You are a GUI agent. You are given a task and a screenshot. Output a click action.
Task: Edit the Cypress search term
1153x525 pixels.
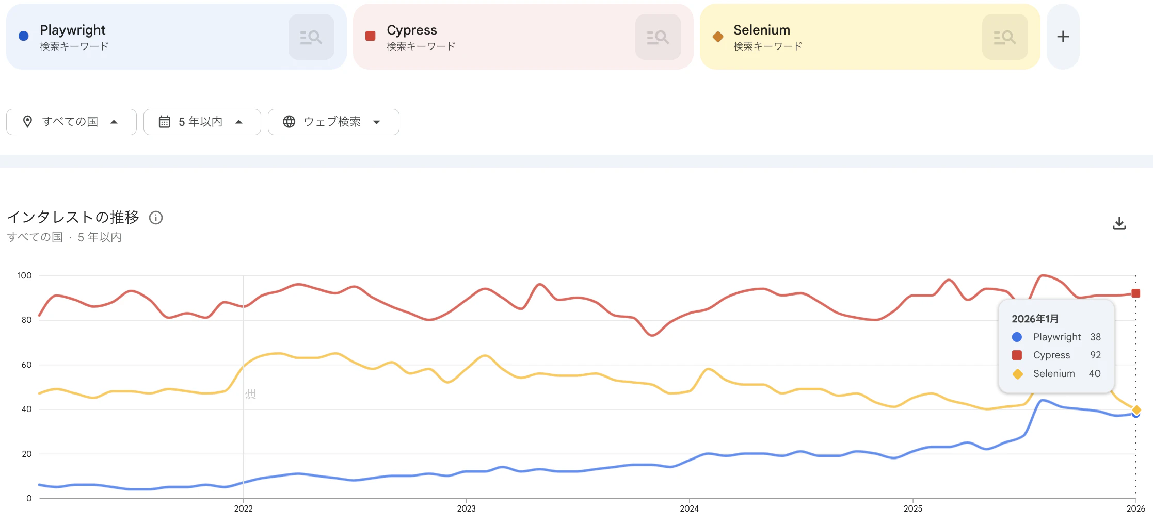pyautogui.click(x=412, y=30)
